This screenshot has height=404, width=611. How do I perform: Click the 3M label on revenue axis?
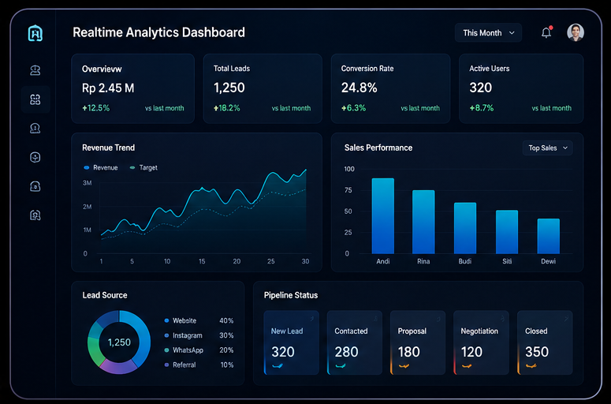(88, 183)
